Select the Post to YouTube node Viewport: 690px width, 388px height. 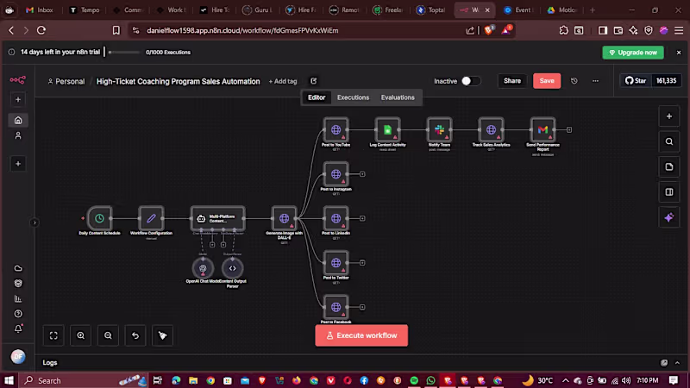pyautogui.click(x=336, y=130)
